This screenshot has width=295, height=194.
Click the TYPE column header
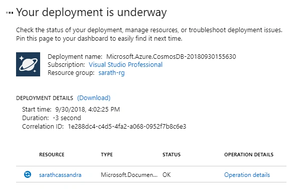[x=107, y=155]
